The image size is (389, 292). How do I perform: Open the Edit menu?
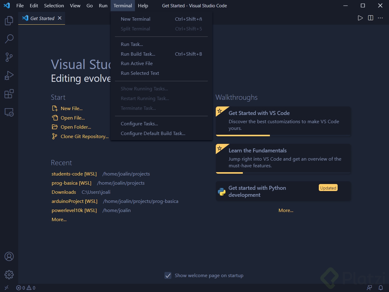[x=34, y=5]
